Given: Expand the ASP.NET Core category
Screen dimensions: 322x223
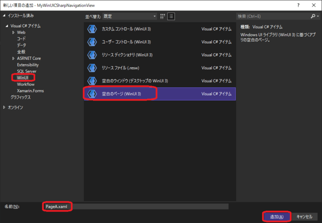Looking at the screenshot, I should click(x=14, y=58).
